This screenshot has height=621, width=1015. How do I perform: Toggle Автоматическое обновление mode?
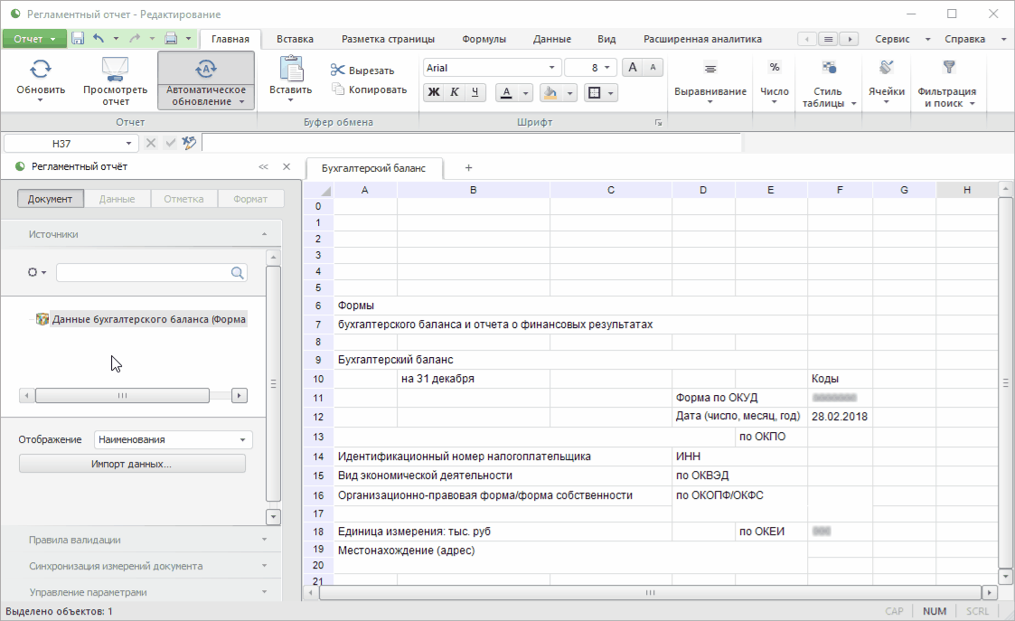205,70
